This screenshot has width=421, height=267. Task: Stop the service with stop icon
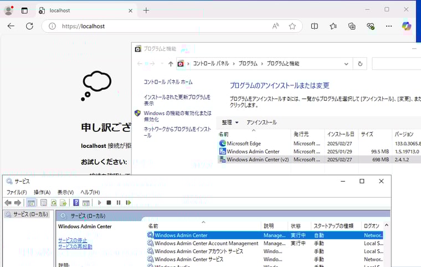(109, 203)
